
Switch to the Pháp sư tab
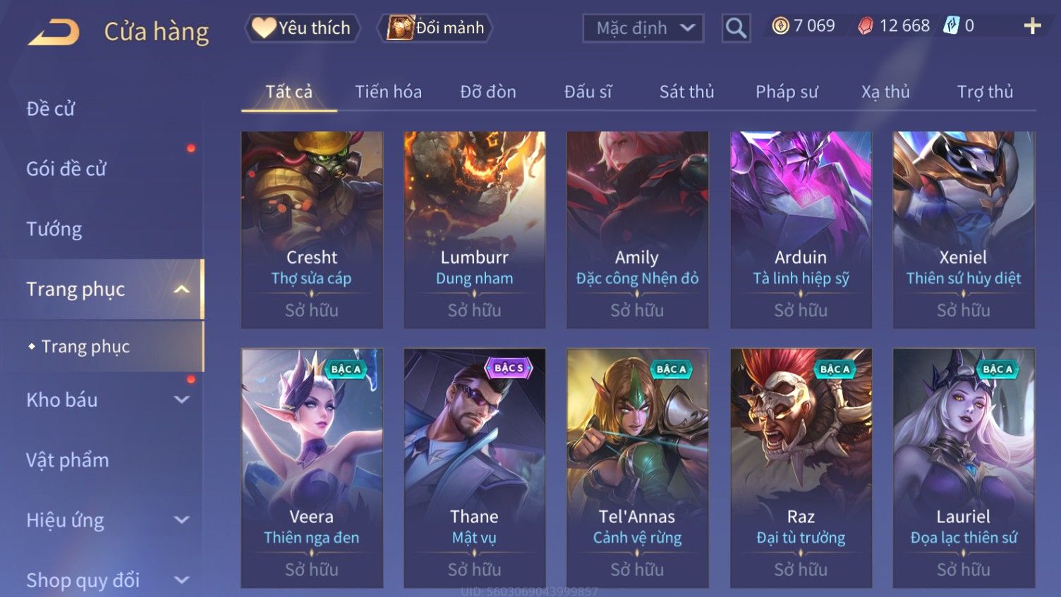(787, 92)
